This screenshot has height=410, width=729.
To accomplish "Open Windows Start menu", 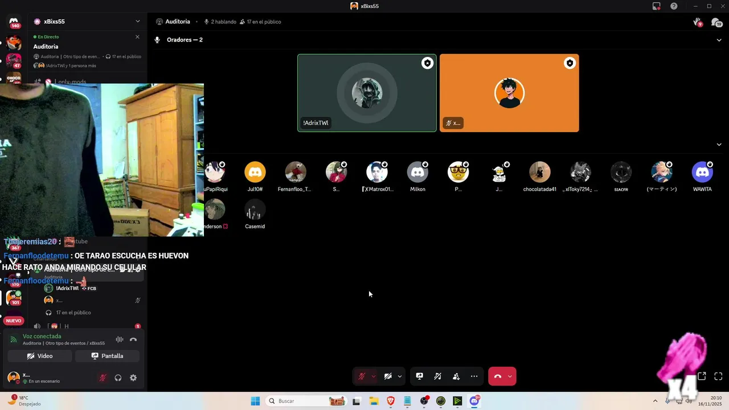I will [255, 401].
